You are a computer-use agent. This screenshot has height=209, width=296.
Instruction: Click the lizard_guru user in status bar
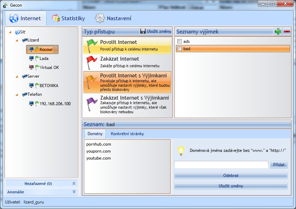click(x=34, y=202)
